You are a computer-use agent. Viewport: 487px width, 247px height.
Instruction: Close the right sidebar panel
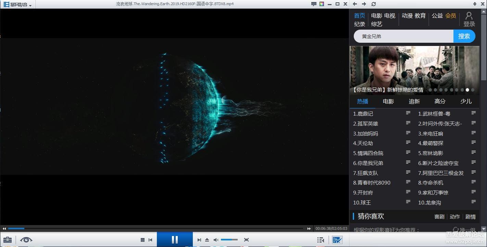(482, 4)
